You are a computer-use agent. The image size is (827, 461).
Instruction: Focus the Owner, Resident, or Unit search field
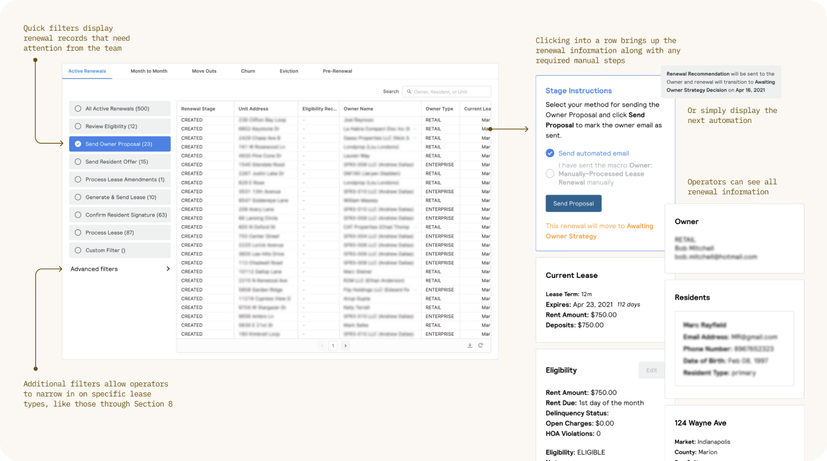pyautogui.click(x=447, y=92)
